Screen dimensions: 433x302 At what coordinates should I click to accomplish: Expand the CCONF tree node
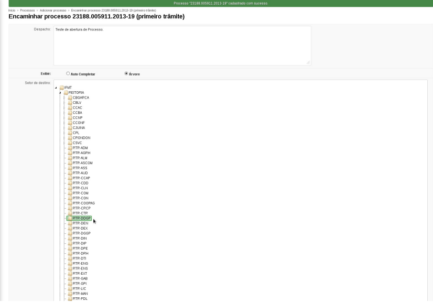64,123
